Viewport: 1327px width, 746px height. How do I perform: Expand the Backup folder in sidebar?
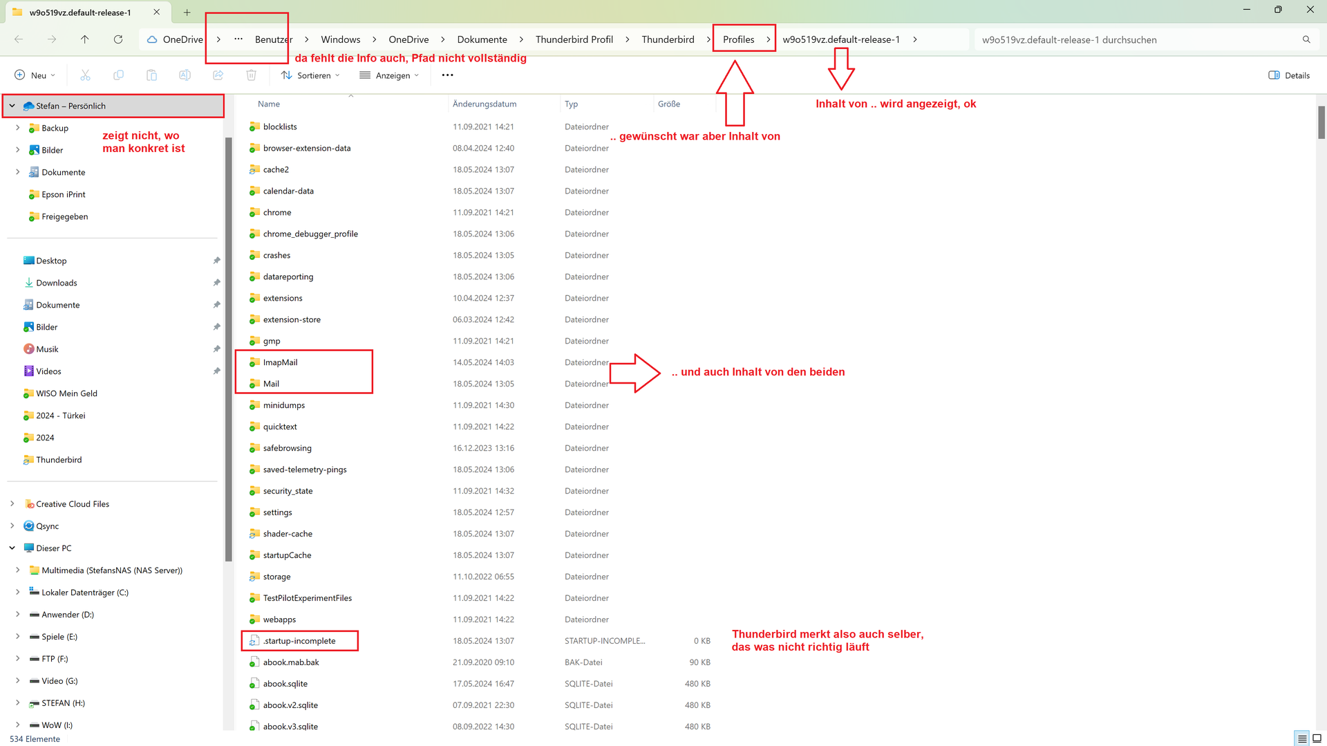pyautogui.click(x=17, y=128)
